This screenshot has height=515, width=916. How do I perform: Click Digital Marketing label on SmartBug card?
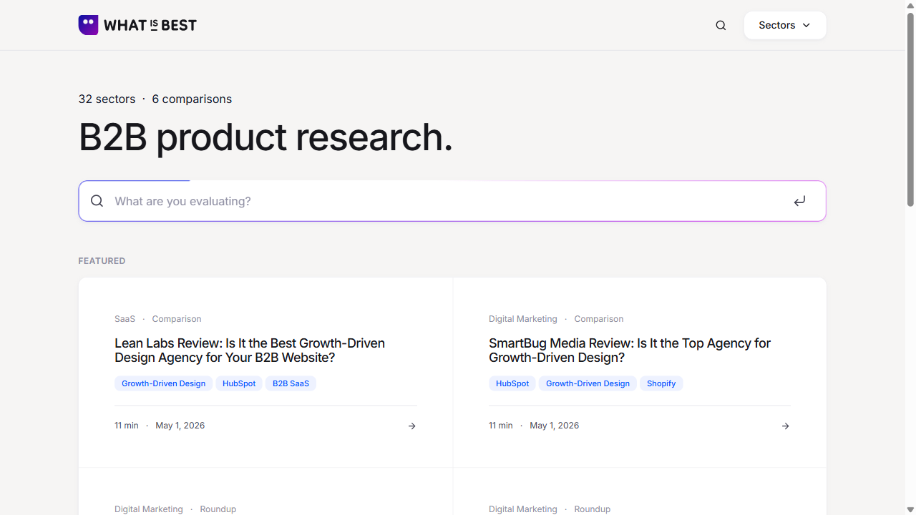click(523, 319)
